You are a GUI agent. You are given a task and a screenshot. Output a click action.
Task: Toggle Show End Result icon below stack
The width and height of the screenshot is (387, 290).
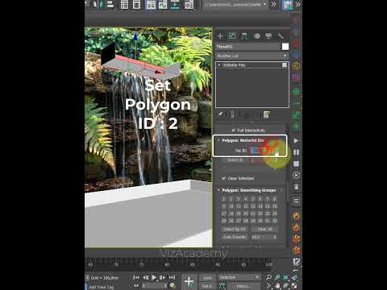[232, 114]
